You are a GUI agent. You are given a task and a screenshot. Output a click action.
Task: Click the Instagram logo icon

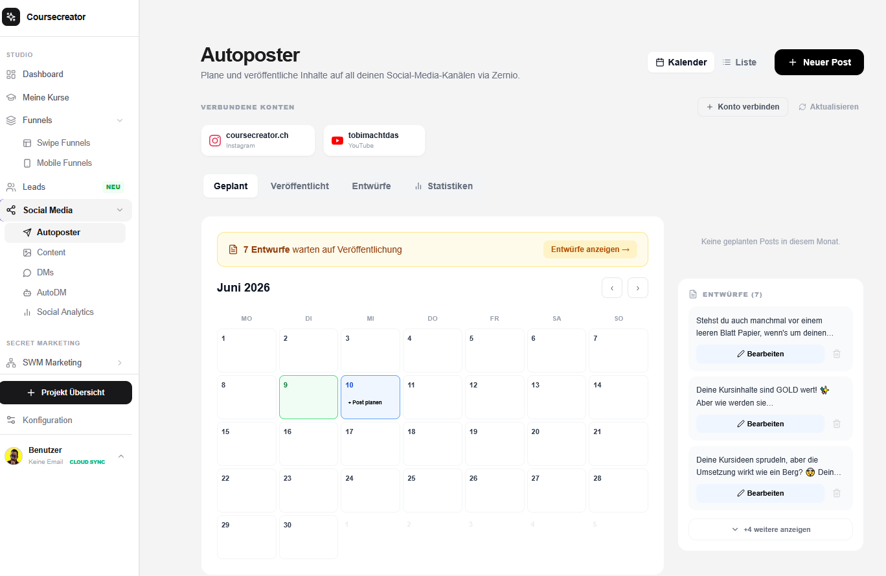215,141
